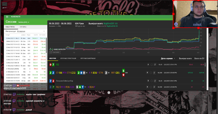218x114 pixels.
Task: Click the Twitch badge next to LeschGOD chat message
Action: point(14,85)
